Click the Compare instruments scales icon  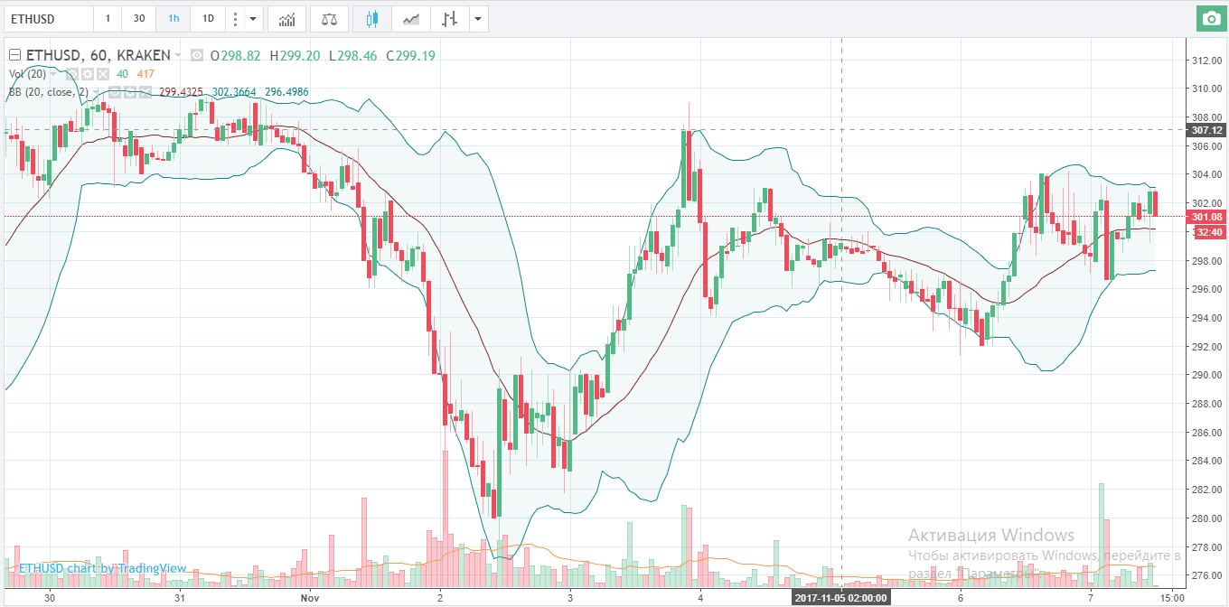point(329,18)
